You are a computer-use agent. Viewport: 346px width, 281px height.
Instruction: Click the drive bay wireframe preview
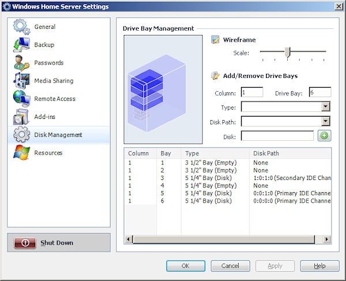click(x=163, y=89)
